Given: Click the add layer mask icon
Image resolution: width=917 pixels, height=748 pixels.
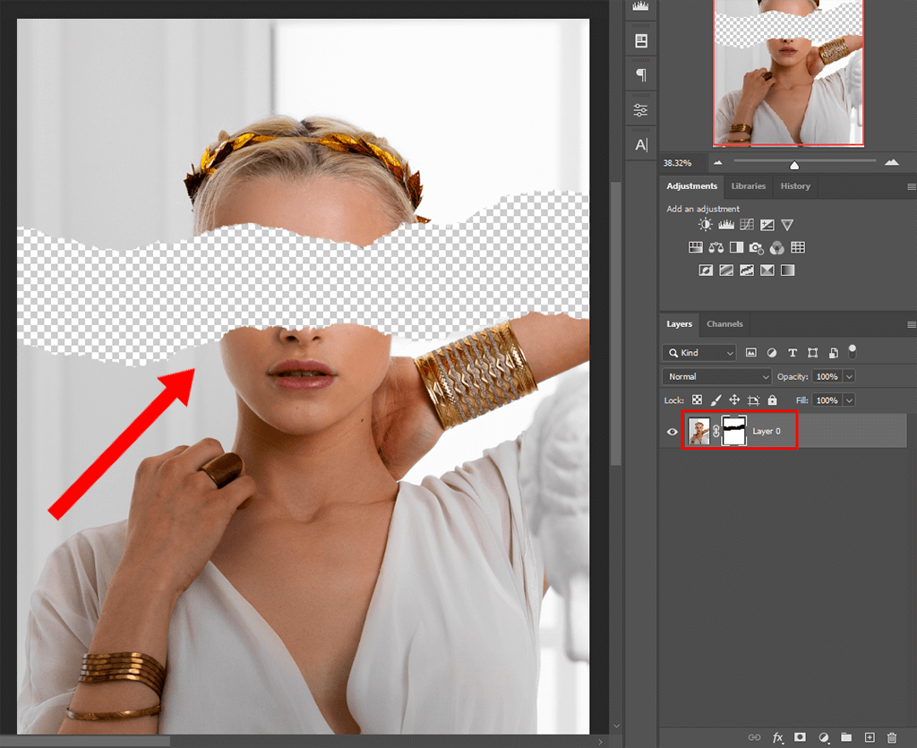Looking at the screenshot, I should point(800,737).
